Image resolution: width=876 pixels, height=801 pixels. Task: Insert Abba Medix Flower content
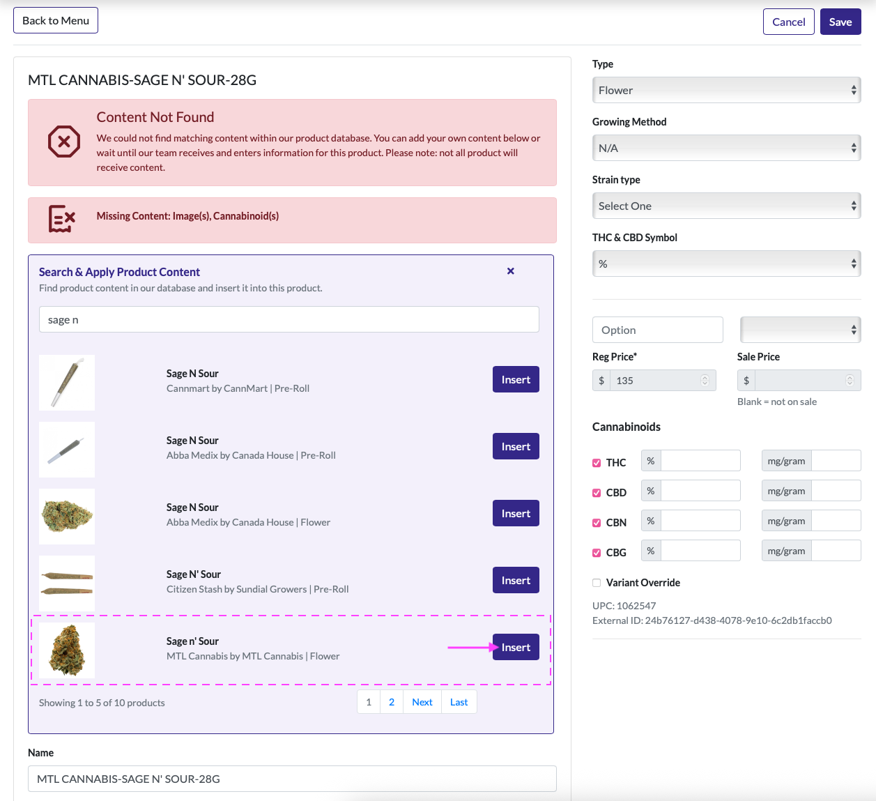(516, 513)
